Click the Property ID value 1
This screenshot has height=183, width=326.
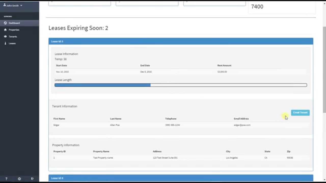click(54, 158)
